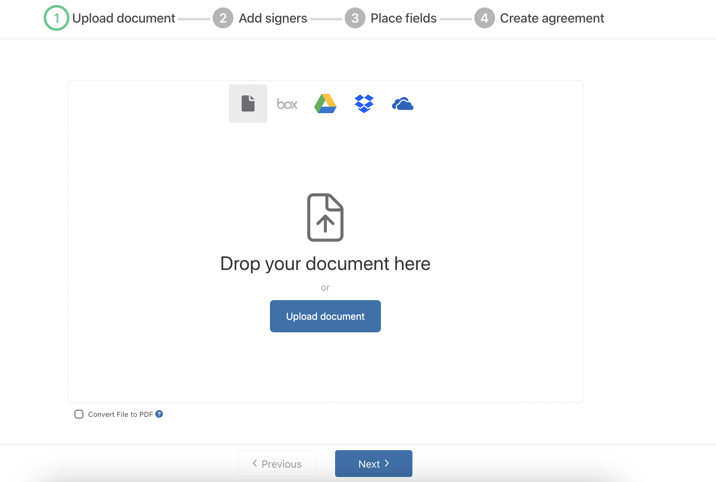Image resolution: width=716 pixels, height=482 pixels.
Task: Select the local file upload source icon
Action: 248,103
